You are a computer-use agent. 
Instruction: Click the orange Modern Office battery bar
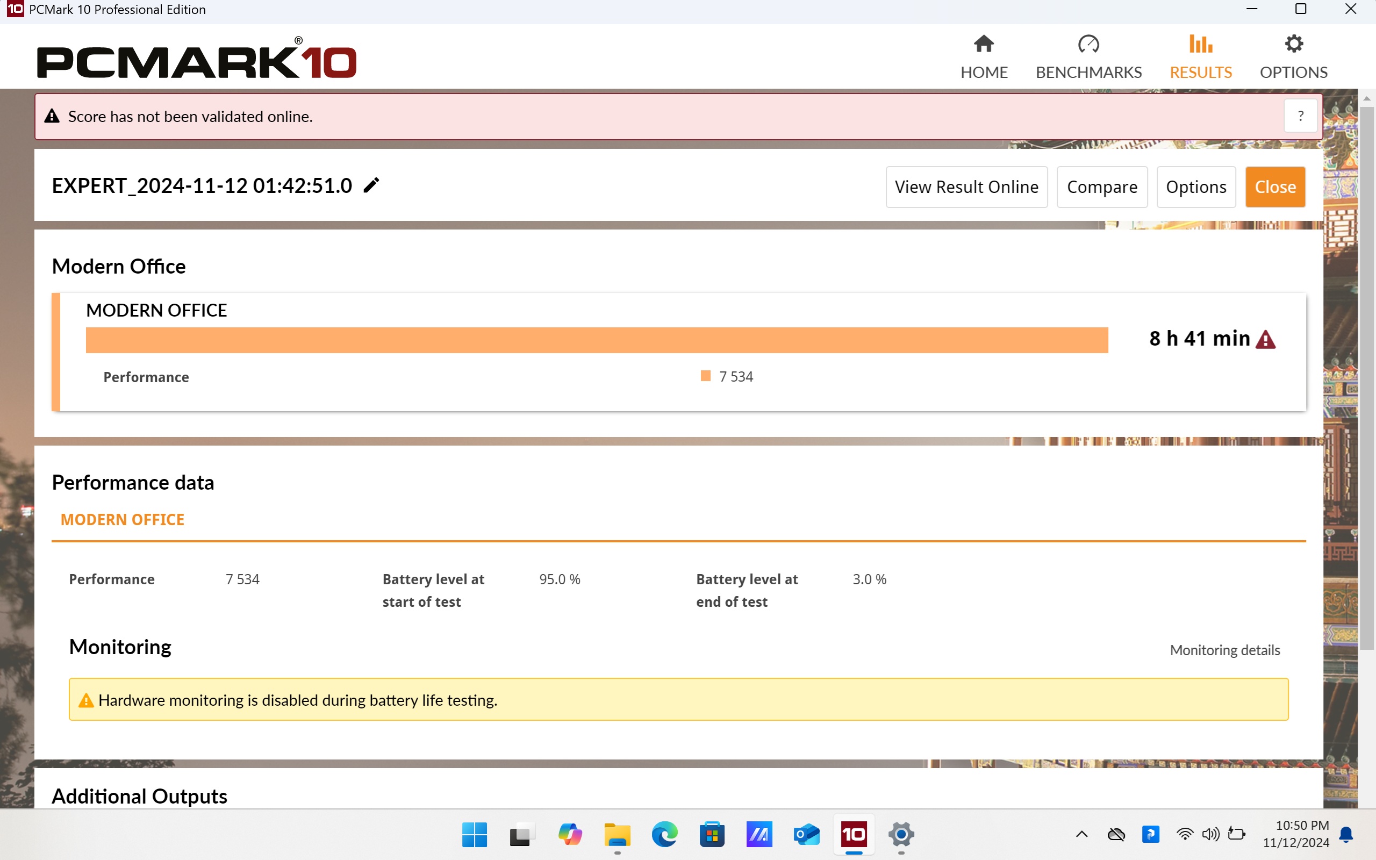coord(597,340)
